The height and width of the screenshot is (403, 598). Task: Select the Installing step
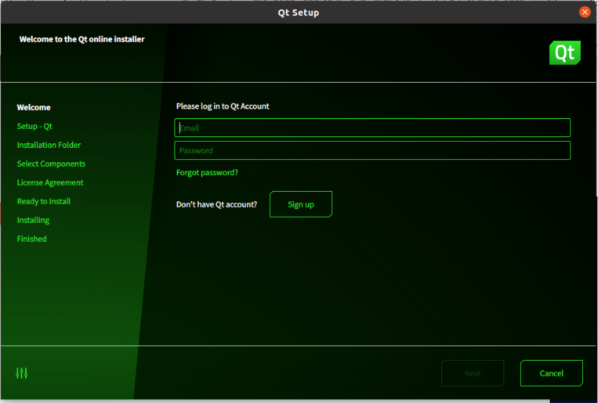point(33,220)
